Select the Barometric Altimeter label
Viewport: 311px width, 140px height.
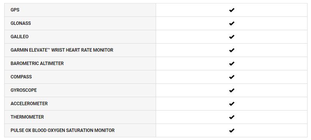pyautogui.click(x=37, y=63)
